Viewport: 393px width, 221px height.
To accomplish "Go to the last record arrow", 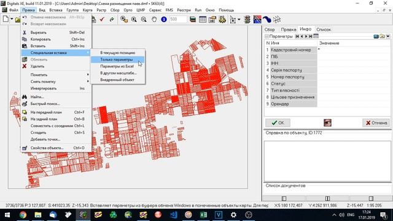I will point(311,37).
